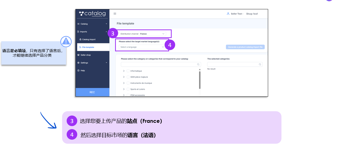338x151 pixels.
Task: Click search icon in selected categories box
Action: click(260, 64)
